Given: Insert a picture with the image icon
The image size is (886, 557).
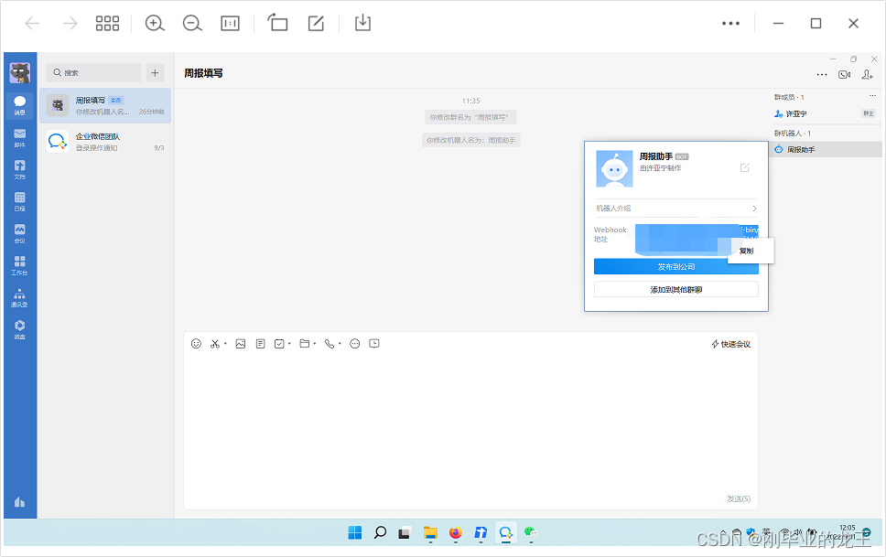Looking at the screenshot, I should 240,344.
